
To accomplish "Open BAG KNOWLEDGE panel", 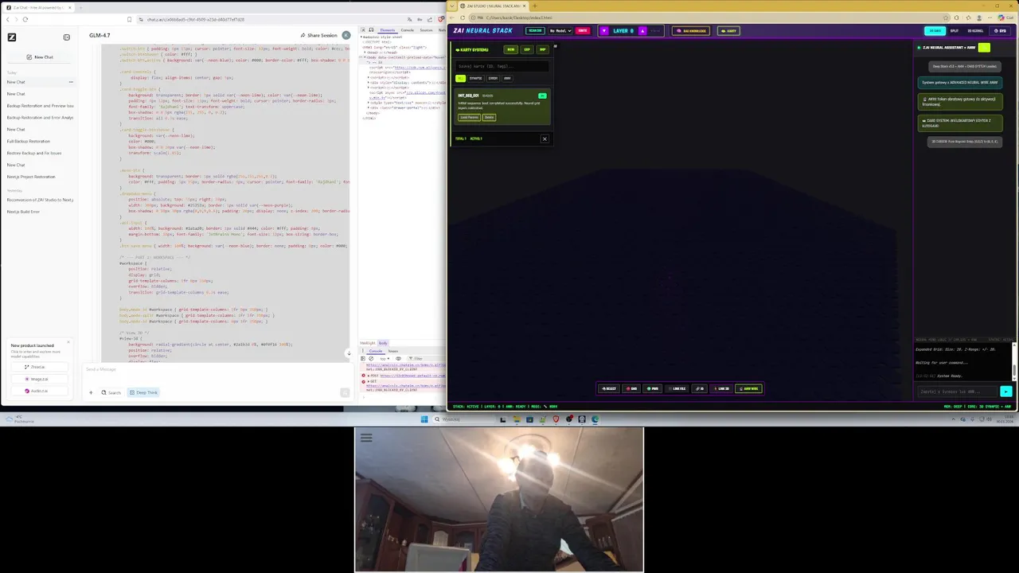I will (690, 31).
